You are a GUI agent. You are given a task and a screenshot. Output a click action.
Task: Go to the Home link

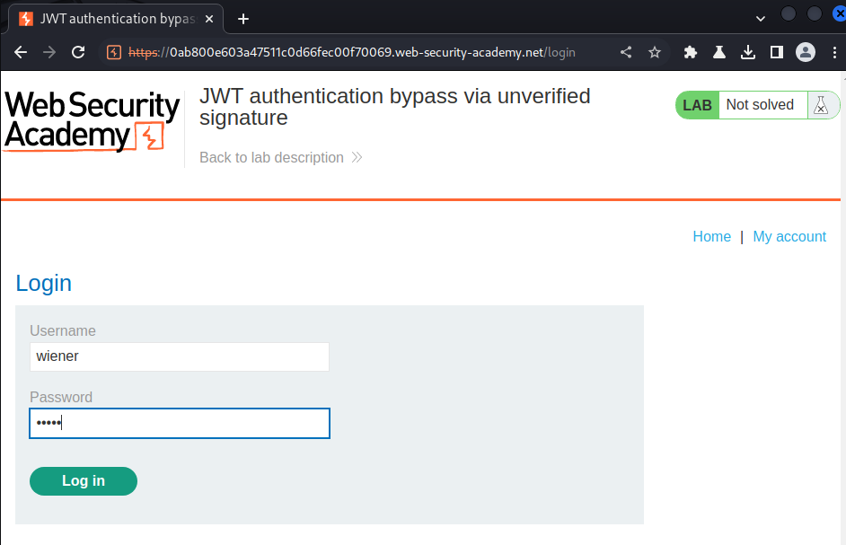pyautogui.click(x=711, y=236)
